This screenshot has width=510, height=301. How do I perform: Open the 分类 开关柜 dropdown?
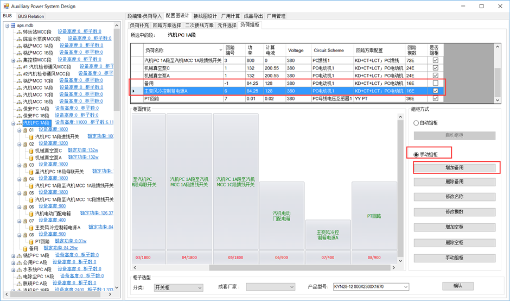pos(178,287)
